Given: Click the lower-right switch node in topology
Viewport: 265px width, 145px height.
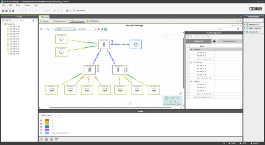Looking at the screenshot, I should coord(118,70).
